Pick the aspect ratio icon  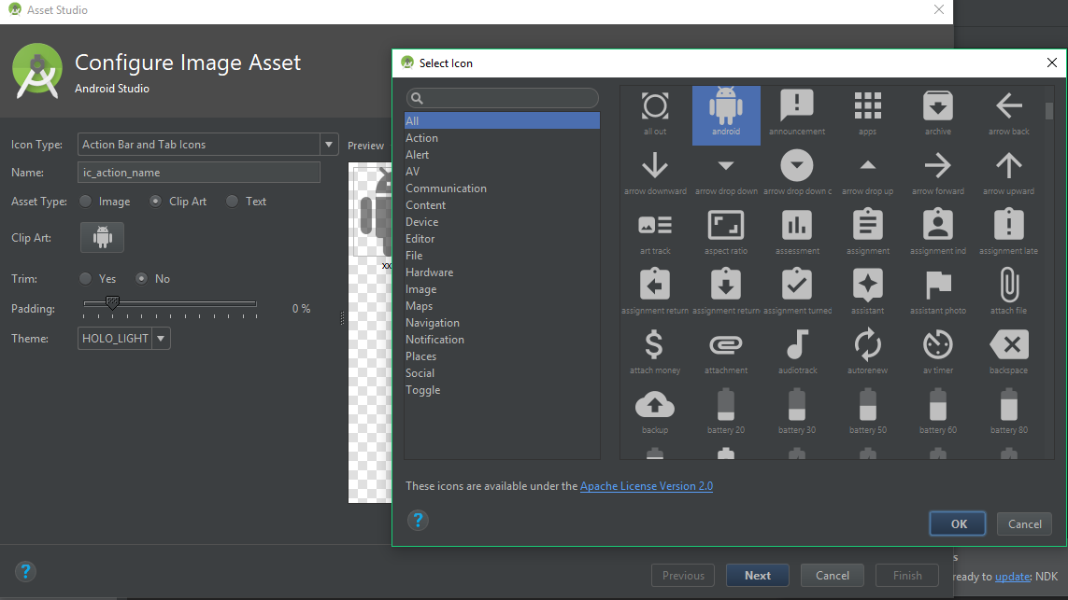(x=726, y=234)
